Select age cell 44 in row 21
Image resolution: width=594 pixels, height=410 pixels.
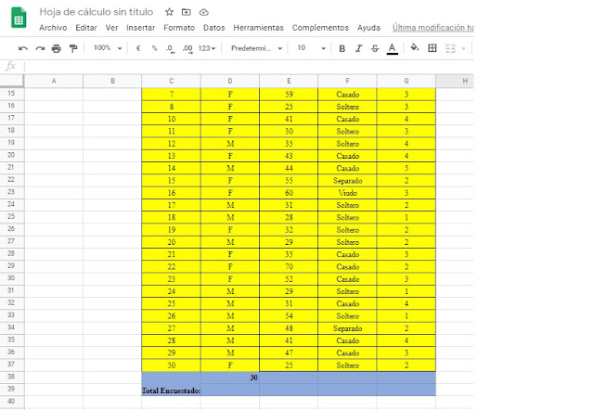[289, 168]
